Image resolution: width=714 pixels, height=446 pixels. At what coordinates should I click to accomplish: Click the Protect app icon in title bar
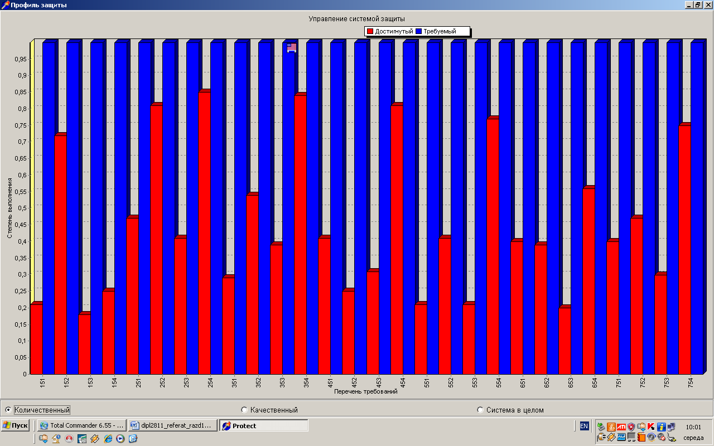pos(5,5)
